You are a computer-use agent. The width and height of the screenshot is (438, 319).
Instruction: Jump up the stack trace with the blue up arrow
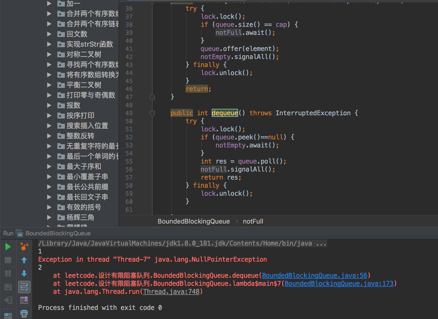(24, 260)
